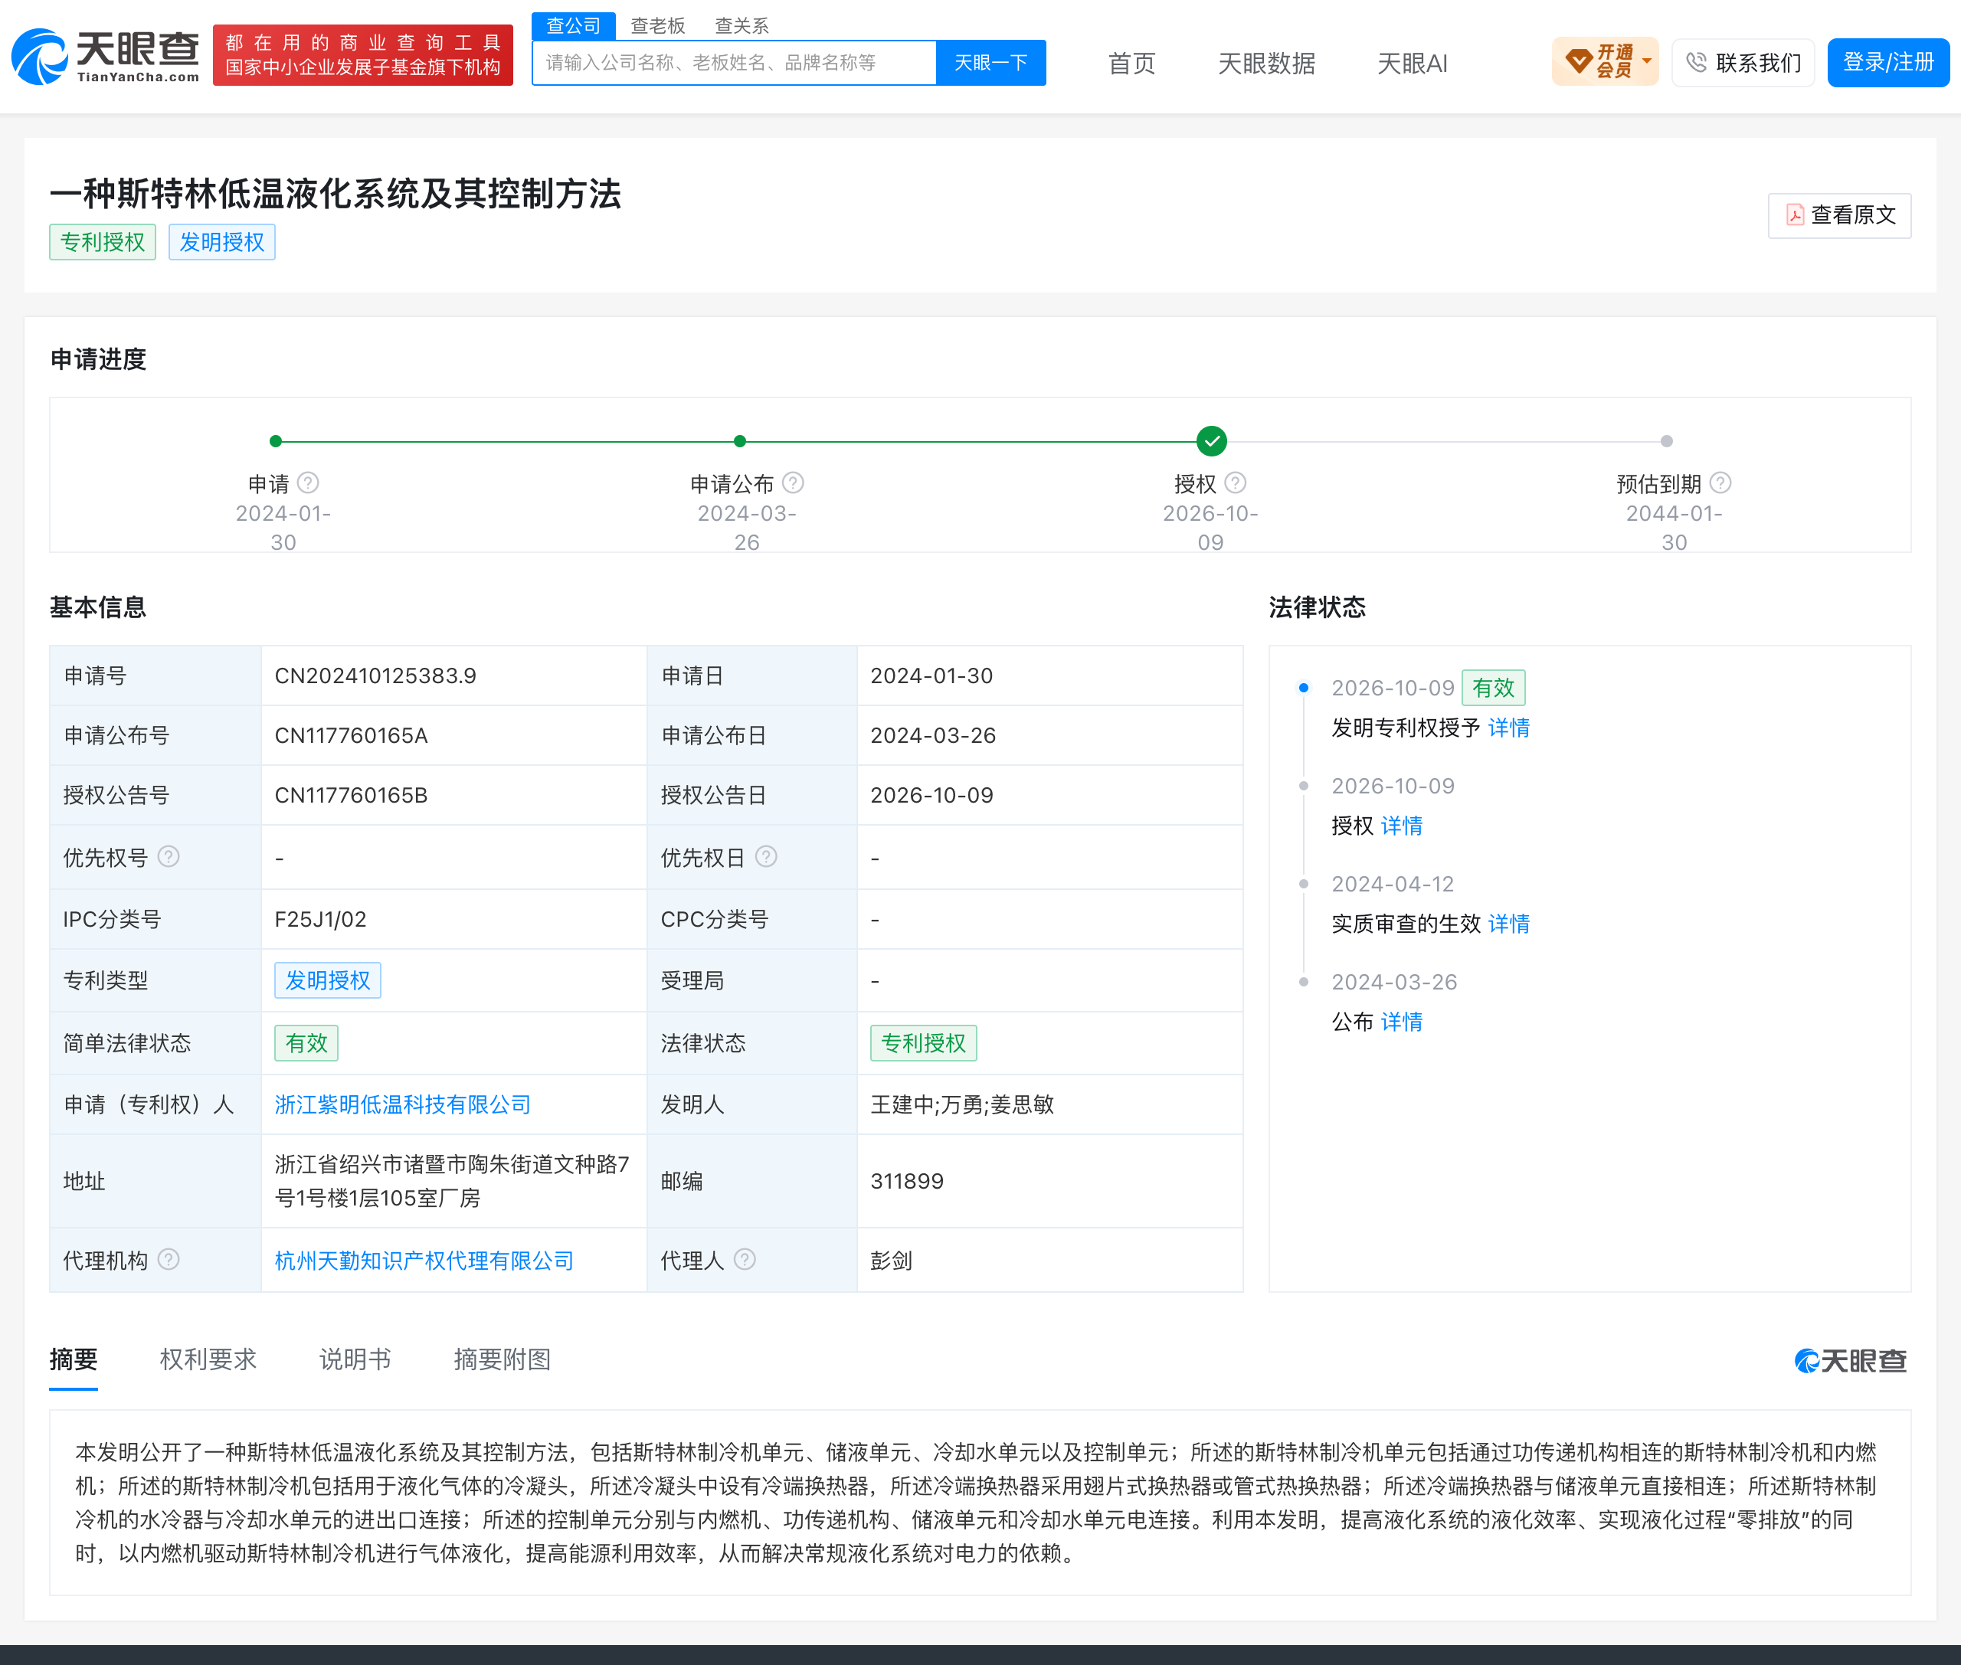The image size is (1961, 1665).
Task: Open 详情 for 发明专利权授予 entry
Action: 1509,728
